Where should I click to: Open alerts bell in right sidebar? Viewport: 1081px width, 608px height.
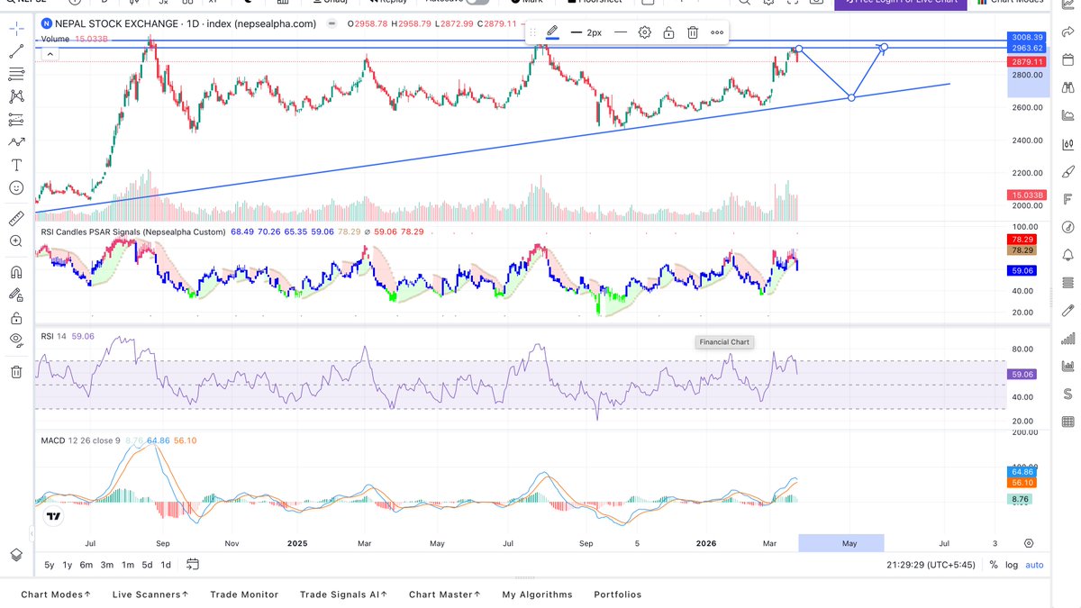pyautogui.click(x=1067, y=255)
